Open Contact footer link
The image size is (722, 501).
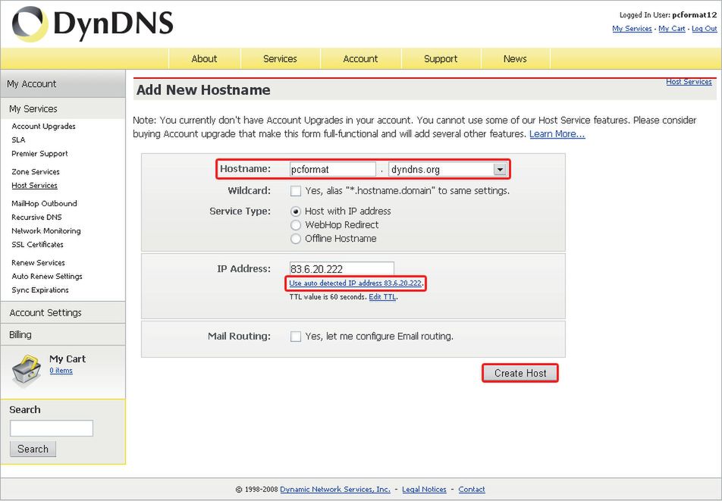tap(472, 490)
